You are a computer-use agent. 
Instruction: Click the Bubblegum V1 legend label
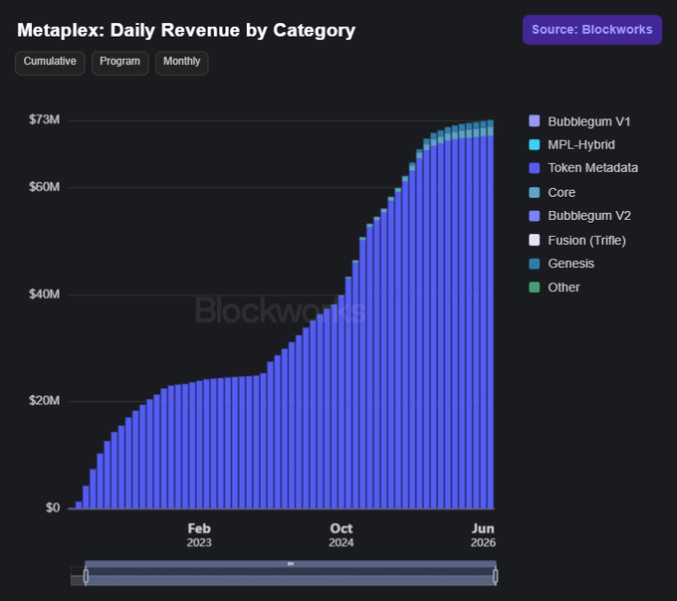589,121
